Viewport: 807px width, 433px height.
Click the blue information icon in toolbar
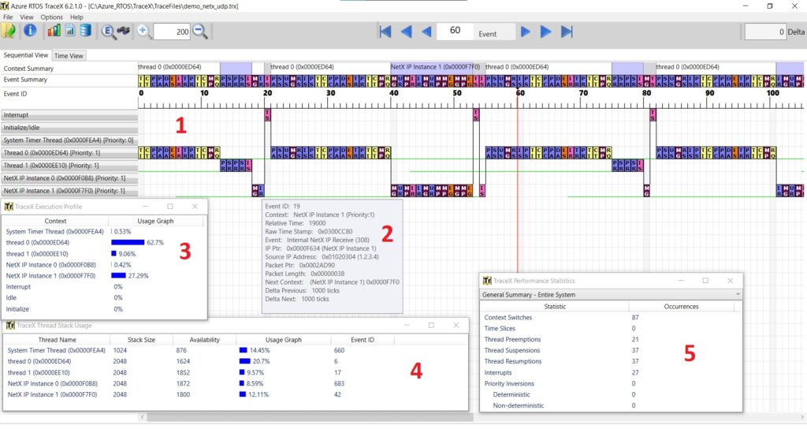30,31
